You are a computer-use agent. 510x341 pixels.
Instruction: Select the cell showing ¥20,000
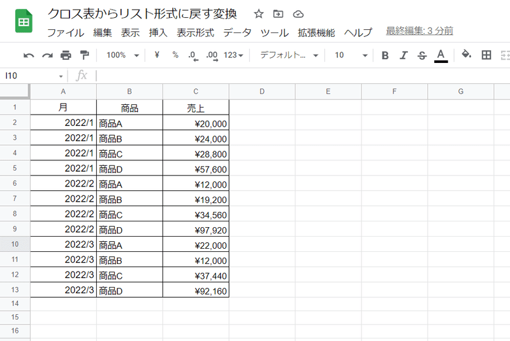196,123
